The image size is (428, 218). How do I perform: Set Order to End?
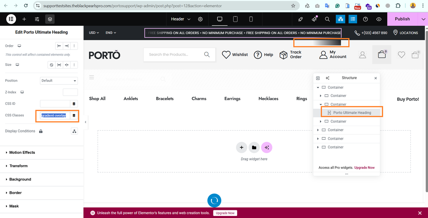[x=67, y=46]
